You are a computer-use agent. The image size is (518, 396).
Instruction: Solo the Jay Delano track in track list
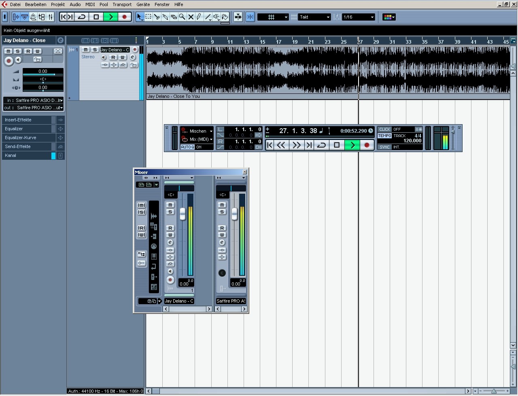[x=95, y=50]
